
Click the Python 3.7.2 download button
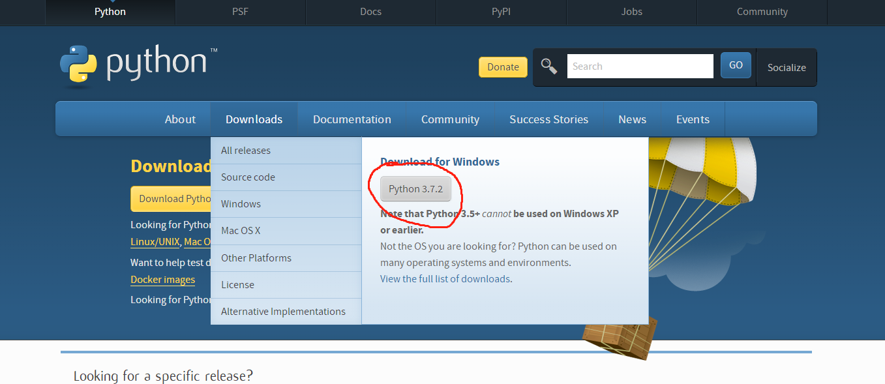415,189
